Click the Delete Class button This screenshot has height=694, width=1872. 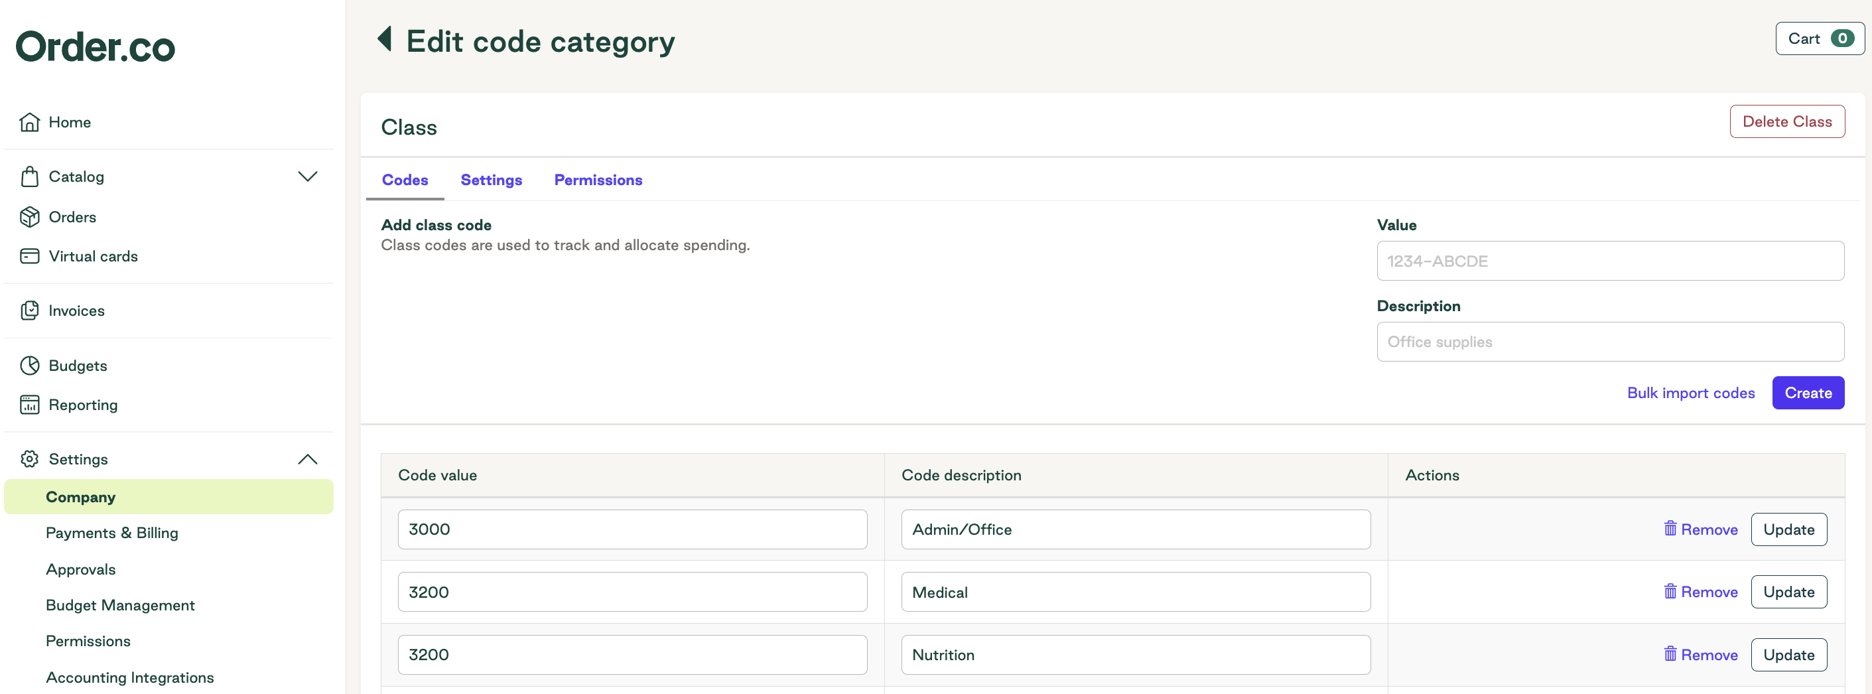(x=1787, y=121)
